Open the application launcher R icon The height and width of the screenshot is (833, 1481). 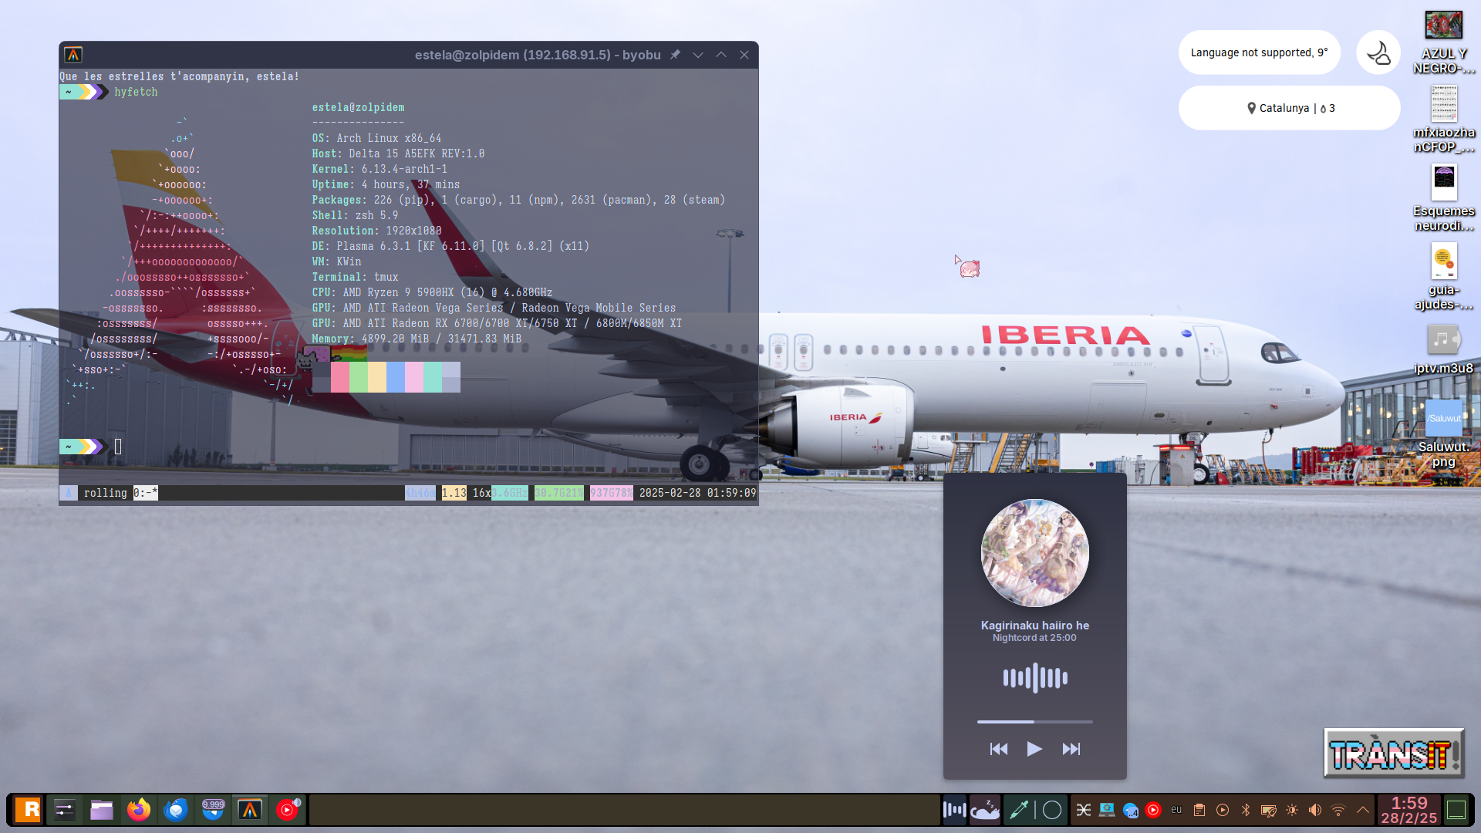click(28, 810)
